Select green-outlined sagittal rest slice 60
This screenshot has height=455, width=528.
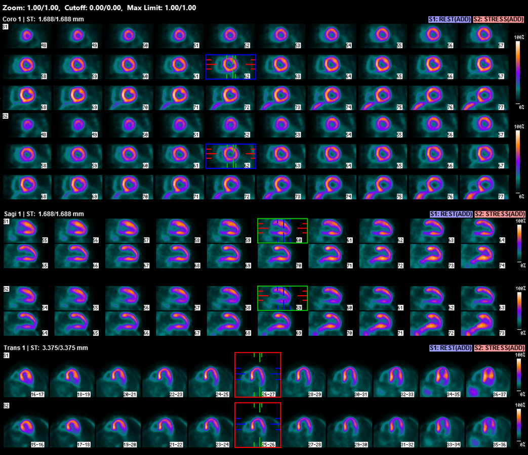[282, 231]
